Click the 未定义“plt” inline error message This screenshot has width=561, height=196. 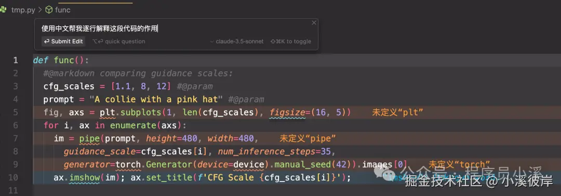(398, 113)
